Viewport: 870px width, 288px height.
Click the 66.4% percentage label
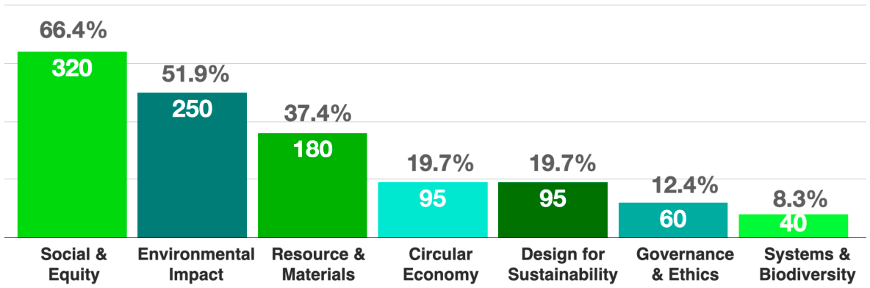73,31
